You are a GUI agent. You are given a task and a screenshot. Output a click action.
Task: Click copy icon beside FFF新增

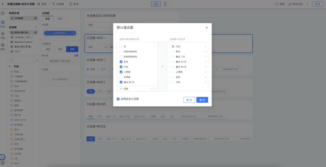pos(35,18)
